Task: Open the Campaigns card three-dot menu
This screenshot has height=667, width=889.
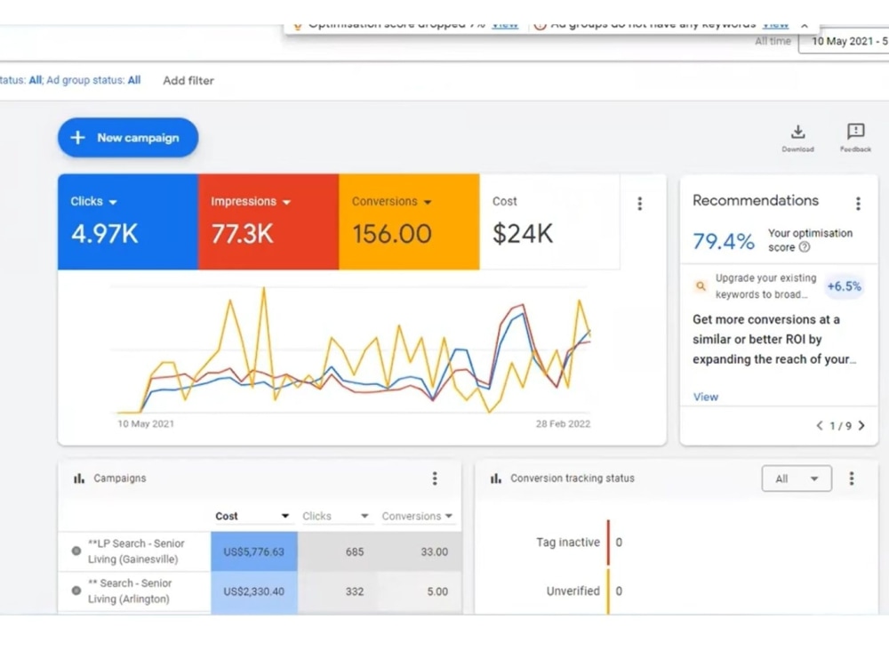Action: pyautogui.click(x=435, y=478)
